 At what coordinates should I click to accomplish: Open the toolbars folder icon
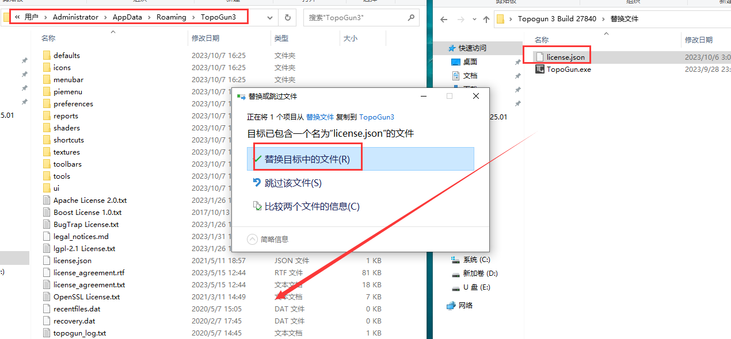(x=47, y=164)
